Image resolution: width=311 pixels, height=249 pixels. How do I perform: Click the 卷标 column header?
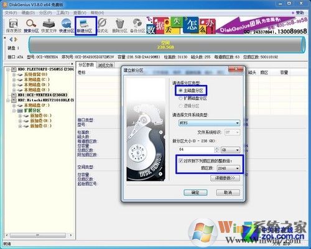point(81,73)
